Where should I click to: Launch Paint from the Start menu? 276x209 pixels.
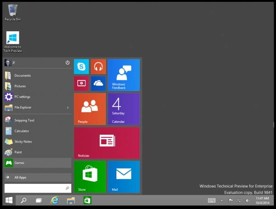[38, 152]
